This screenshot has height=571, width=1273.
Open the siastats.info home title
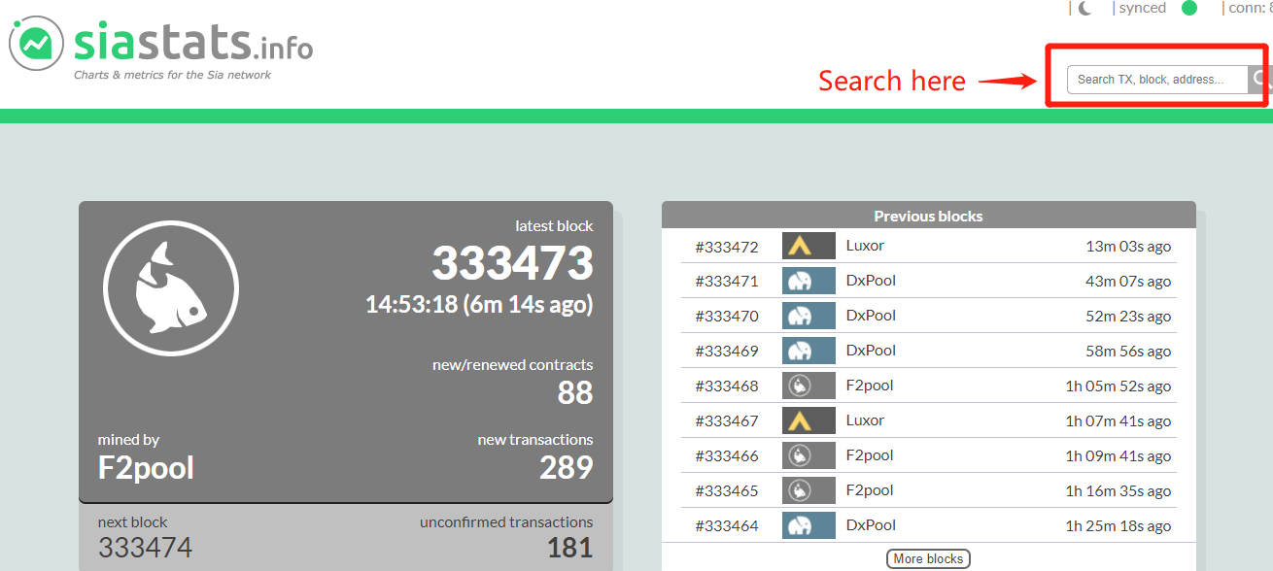coord(193,42)
